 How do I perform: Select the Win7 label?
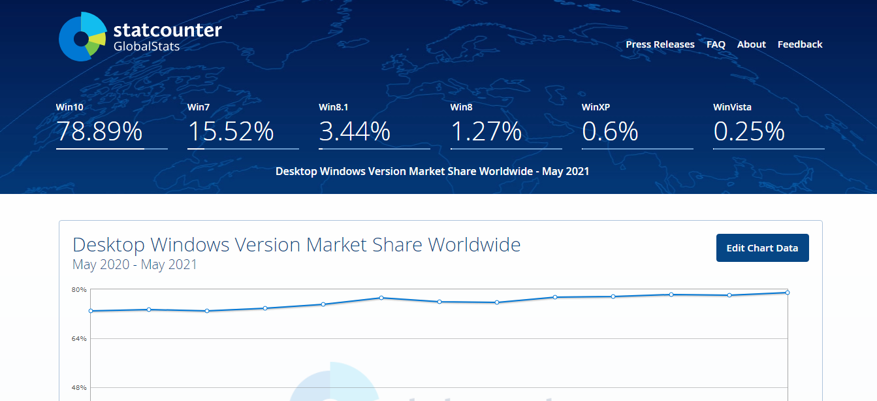(198, 107)
